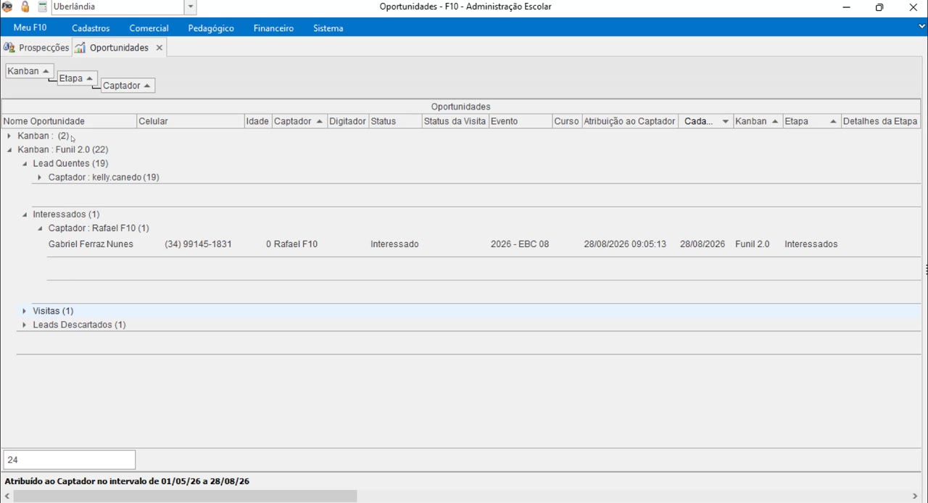The image size is (928, 503).
Task: Click the F10 application logo icon
Action: pyautogui.click(x=7, y=7)
